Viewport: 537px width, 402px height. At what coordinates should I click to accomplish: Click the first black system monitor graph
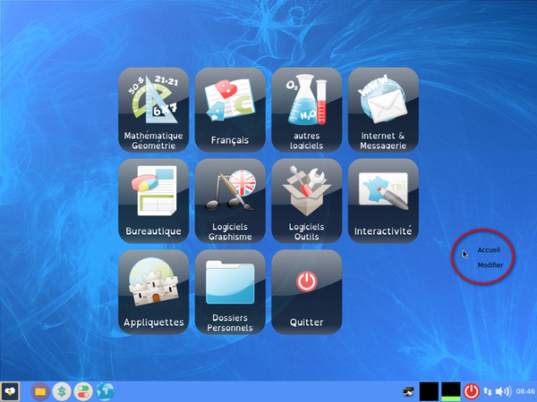429,391
